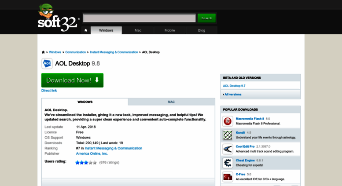Switch to the Mac navigation tab
Screen dimensions: 342x186
tap(138, 30)
